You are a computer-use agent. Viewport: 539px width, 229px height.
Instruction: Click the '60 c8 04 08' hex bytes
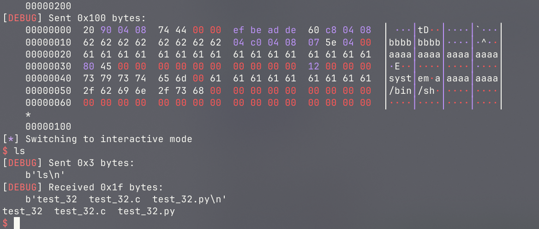pos(340,30)
